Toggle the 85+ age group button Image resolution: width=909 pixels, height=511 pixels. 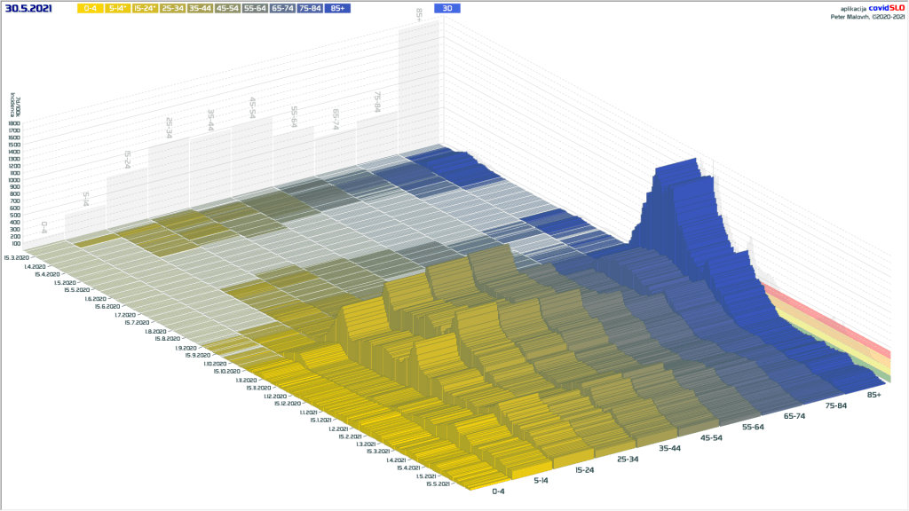(x=337, y=8)
